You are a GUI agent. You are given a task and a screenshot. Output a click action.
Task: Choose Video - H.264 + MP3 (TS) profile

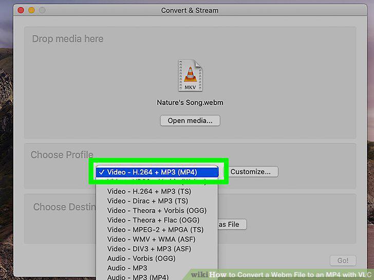pos(157,191)
